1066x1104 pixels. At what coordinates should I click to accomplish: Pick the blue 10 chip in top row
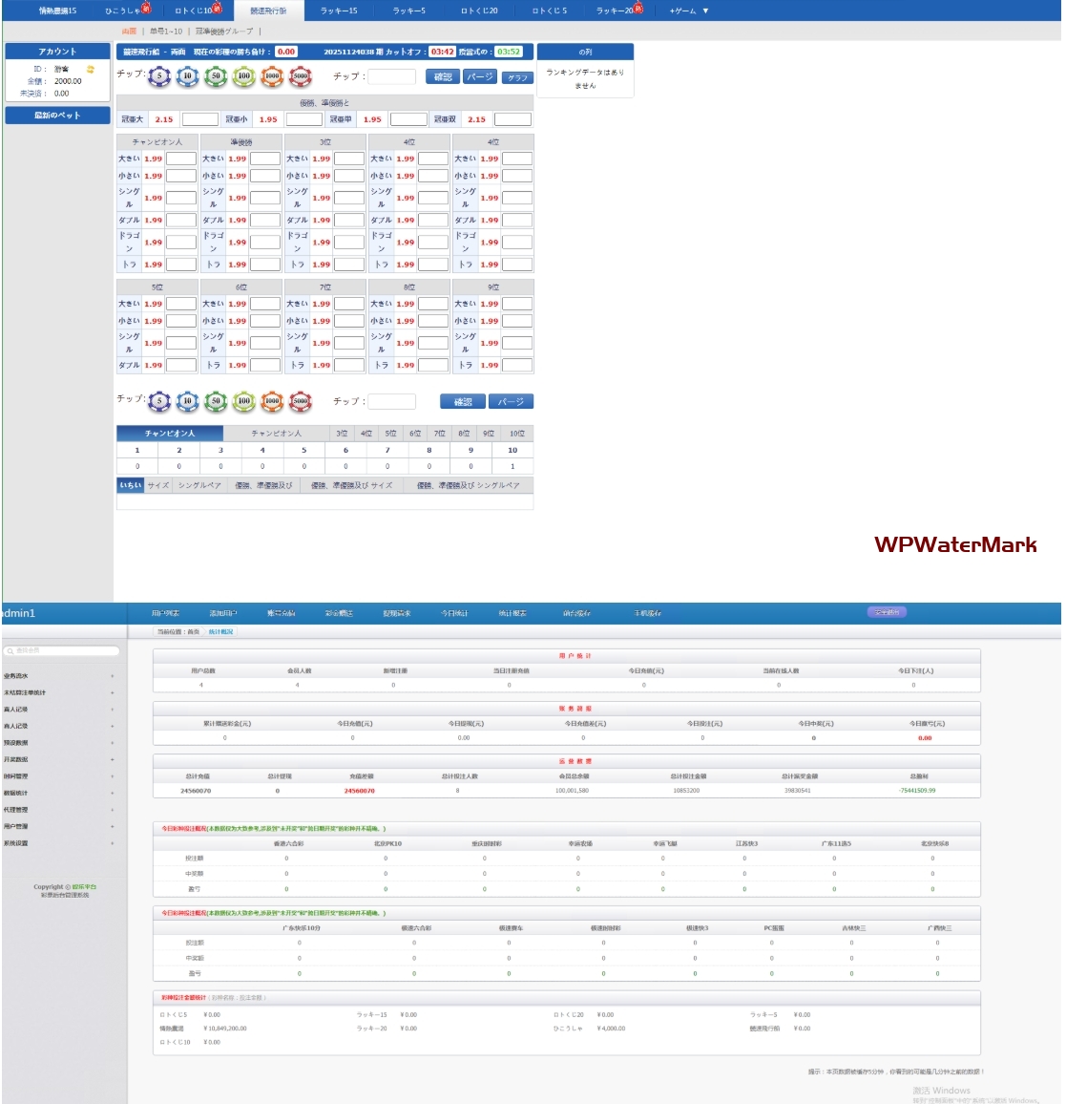coord(187,76)
